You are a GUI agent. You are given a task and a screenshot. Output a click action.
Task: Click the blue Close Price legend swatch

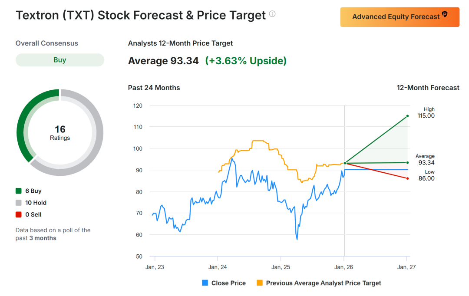205,283
